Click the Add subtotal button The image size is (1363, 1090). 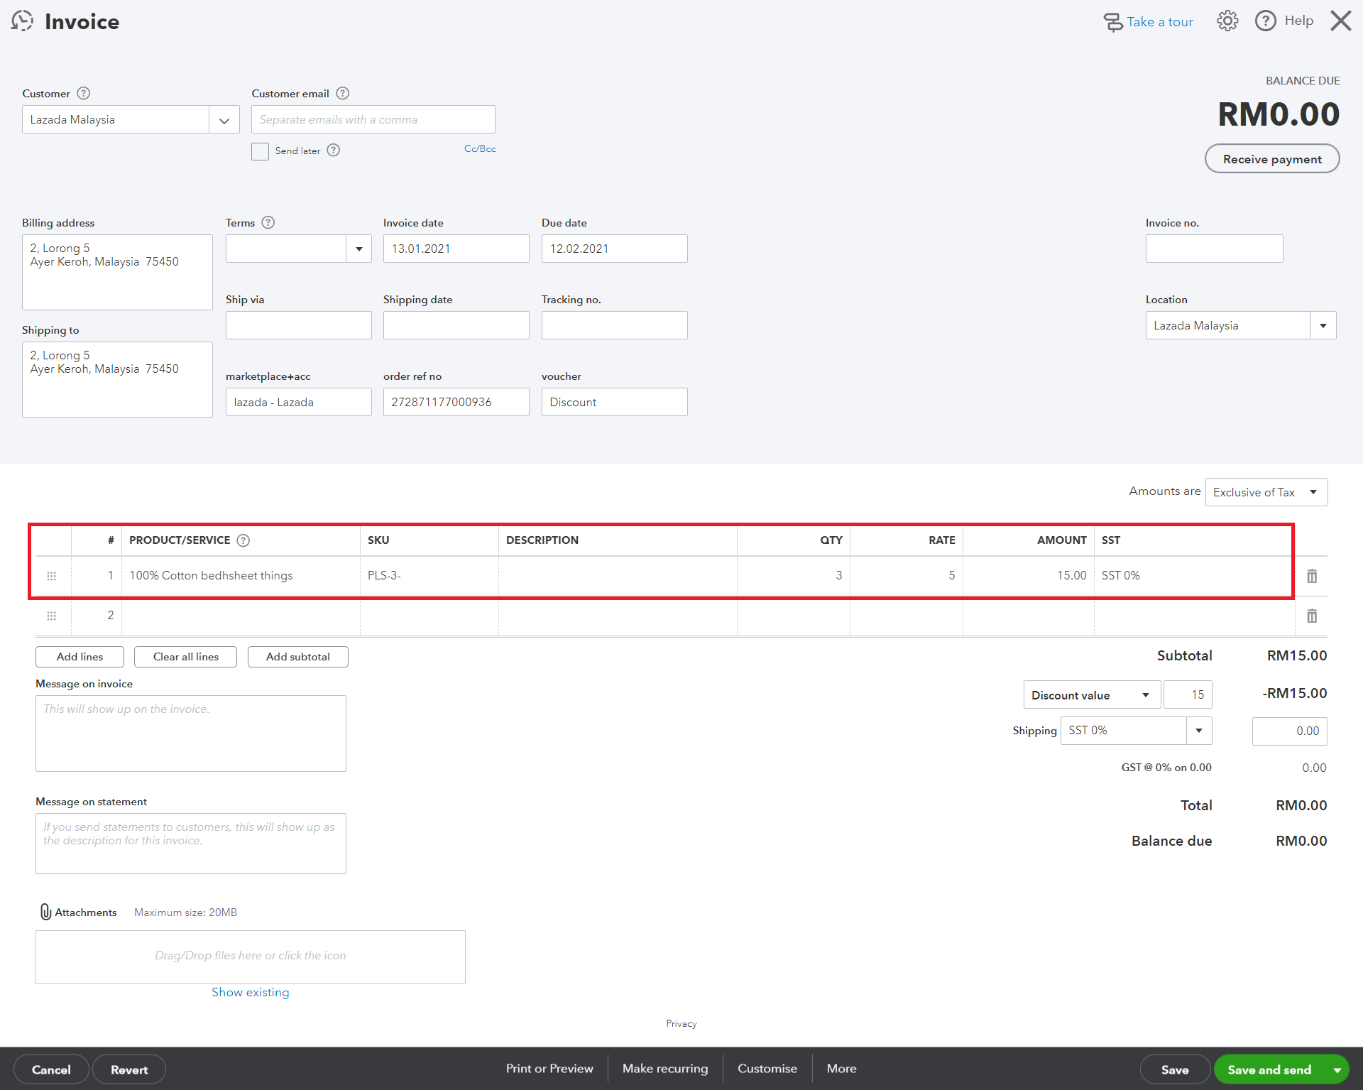point(298,657)
